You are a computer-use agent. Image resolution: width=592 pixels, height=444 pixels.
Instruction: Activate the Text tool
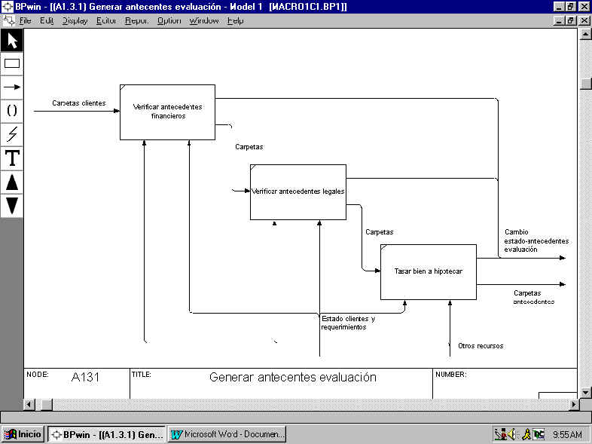[12, 158]
